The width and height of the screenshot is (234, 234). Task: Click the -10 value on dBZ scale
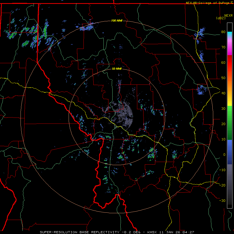(222, 170)
